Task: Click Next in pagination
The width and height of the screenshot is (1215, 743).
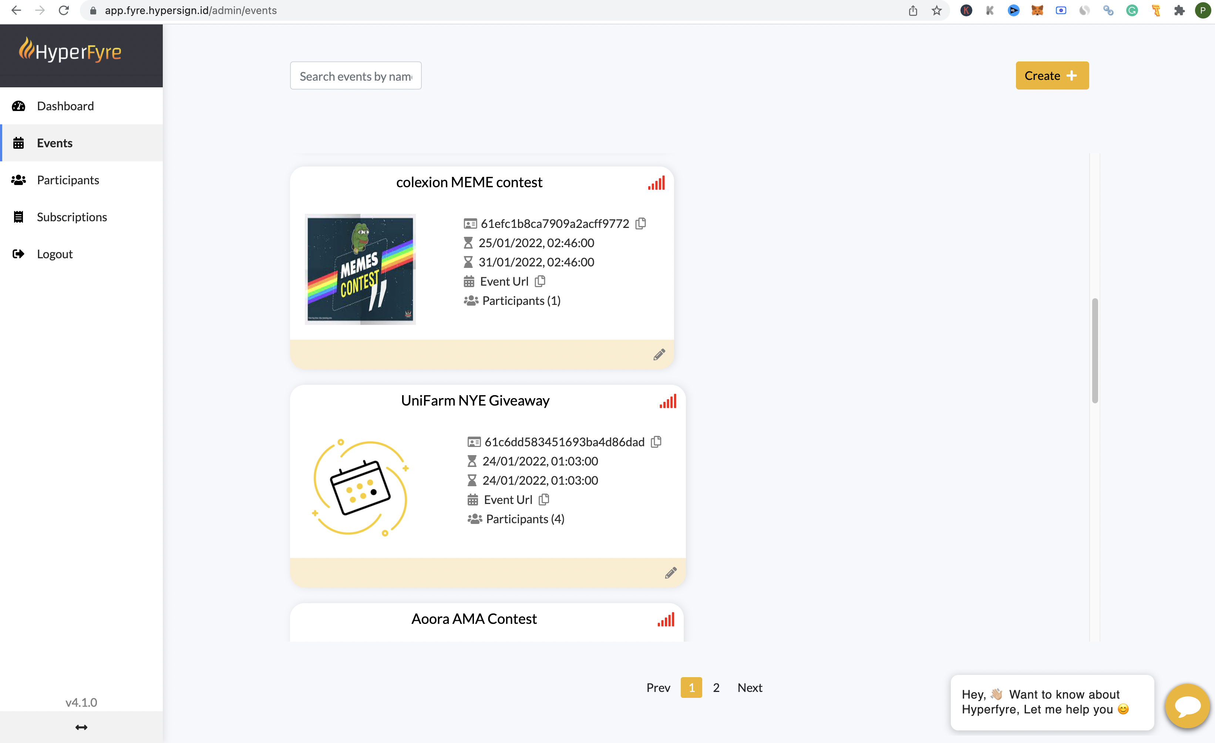Action: tap(750, 687)
